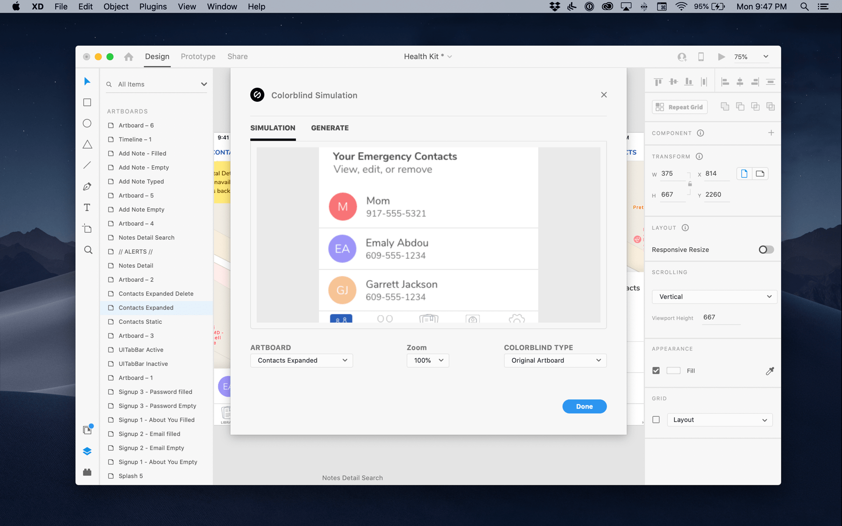Click the Layers panel icon

[87, 451]
